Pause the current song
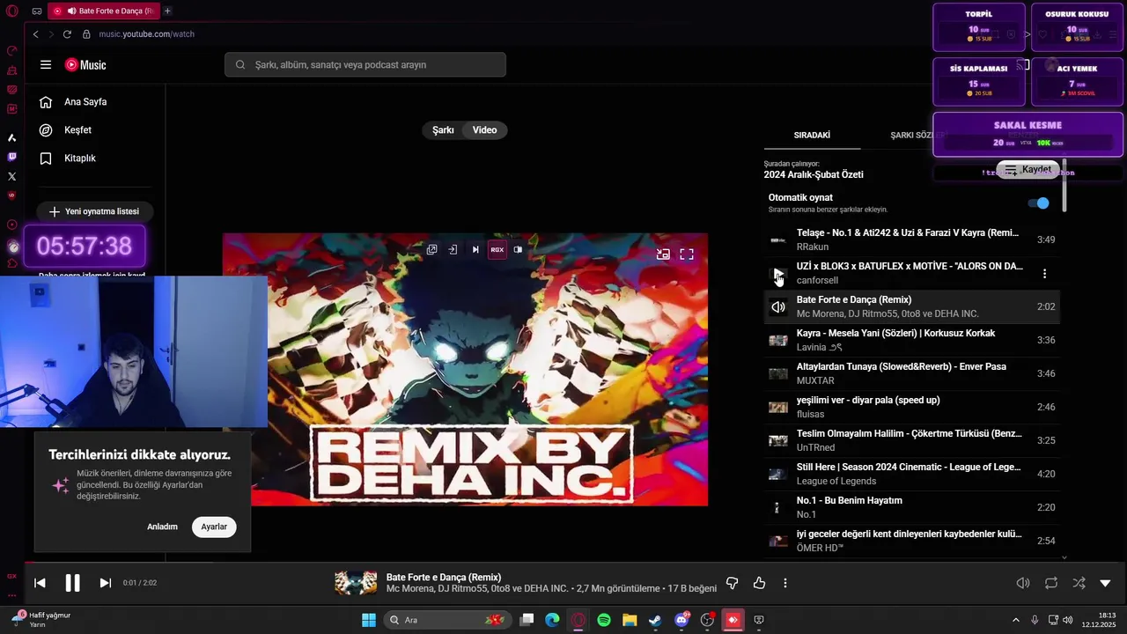 (x=72, y=583)
